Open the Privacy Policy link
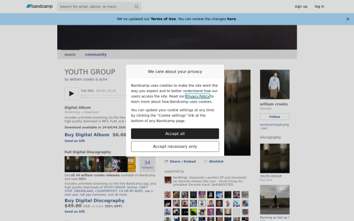Image resolution: width=354 pixels, height=221 pixels. coord(198,96)
